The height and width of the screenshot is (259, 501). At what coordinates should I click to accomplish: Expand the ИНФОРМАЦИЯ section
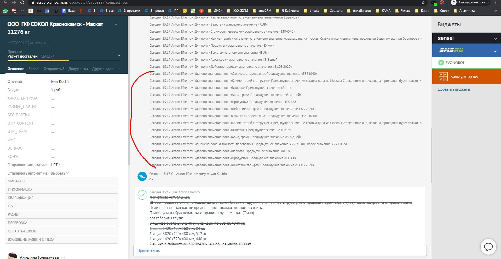click(61, 189)
